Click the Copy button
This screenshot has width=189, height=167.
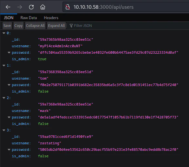pyautogui.click(x=18, y=26)
